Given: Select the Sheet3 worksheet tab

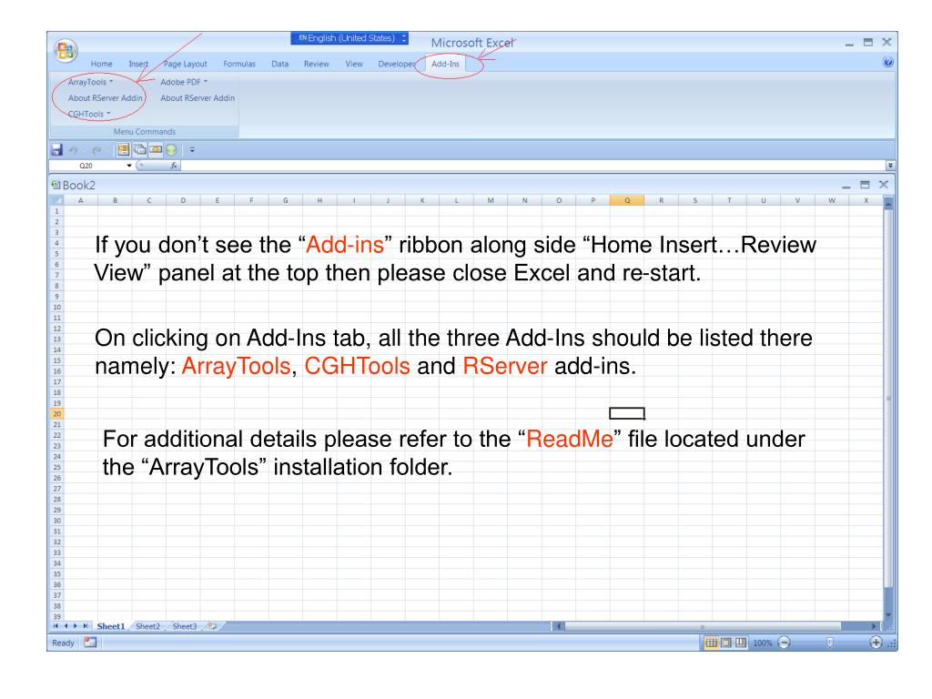Looking at the screenshot, I should [x=184, y=626].
